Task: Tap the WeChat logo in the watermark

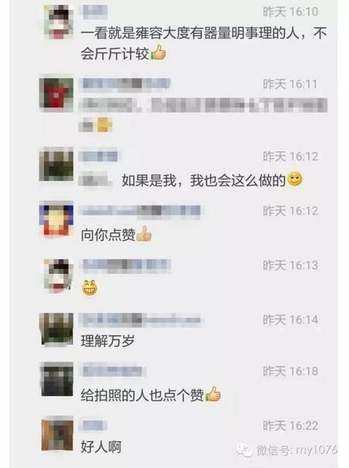Action: pos(244,450)
